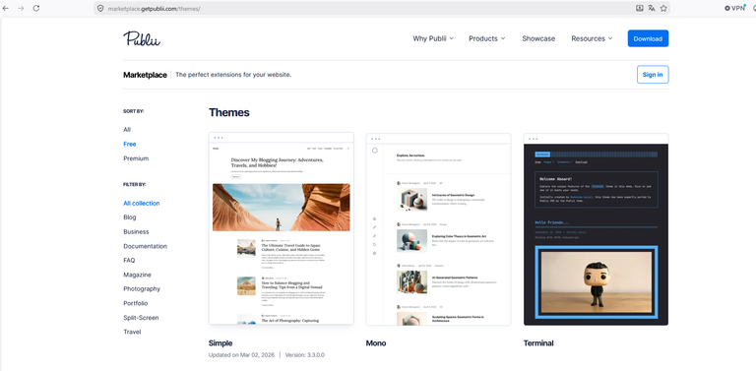Open the Simple theme preview thumbnail
Screen dimensions: 756x371
coord(282,228)
